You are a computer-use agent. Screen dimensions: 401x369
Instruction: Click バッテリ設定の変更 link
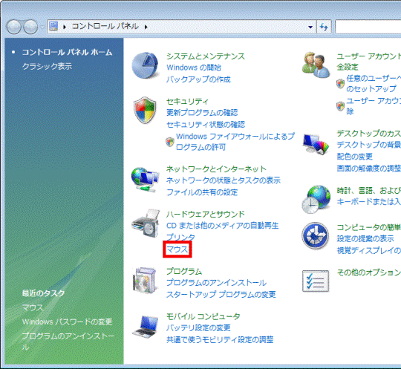click(198, 328)
